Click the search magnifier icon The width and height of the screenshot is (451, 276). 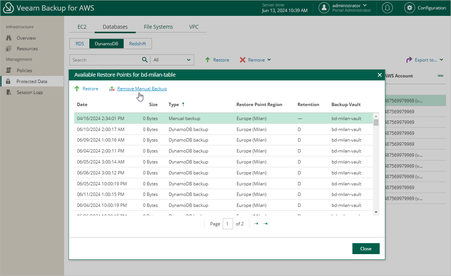click(145, 60)
